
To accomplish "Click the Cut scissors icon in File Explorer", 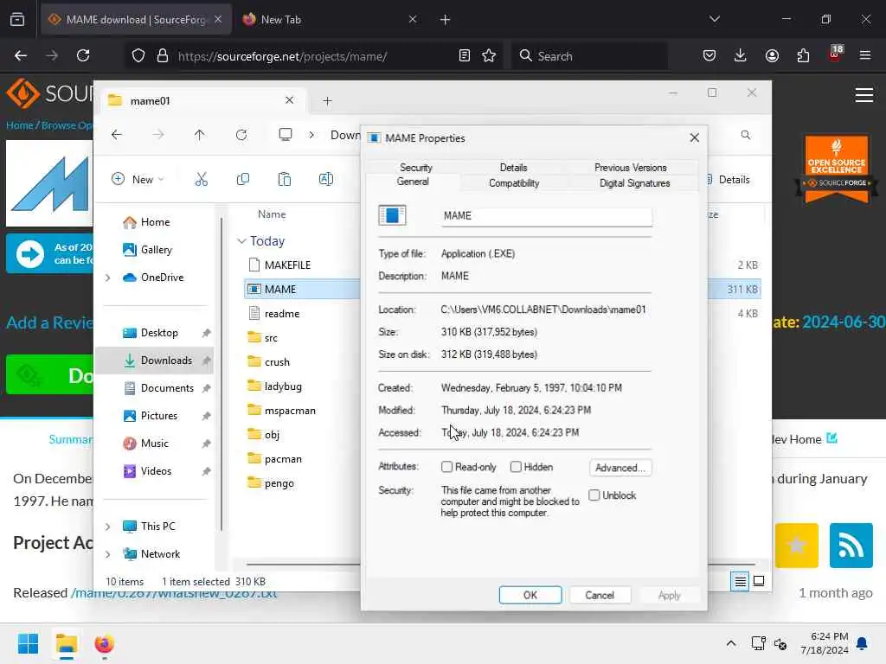I will (201, 180).
